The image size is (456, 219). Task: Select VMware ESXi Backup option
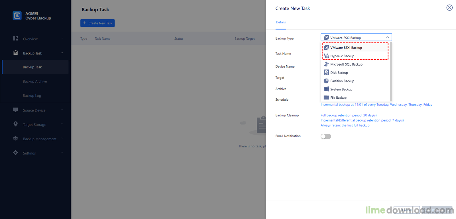[355, 48]
